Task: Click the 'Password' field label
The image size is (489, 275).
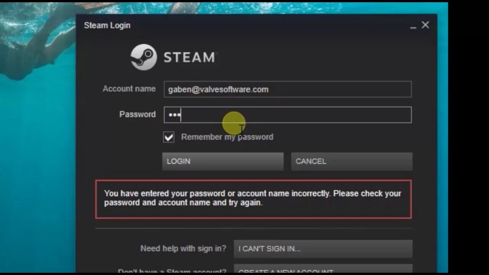Action: pos(138,114)
